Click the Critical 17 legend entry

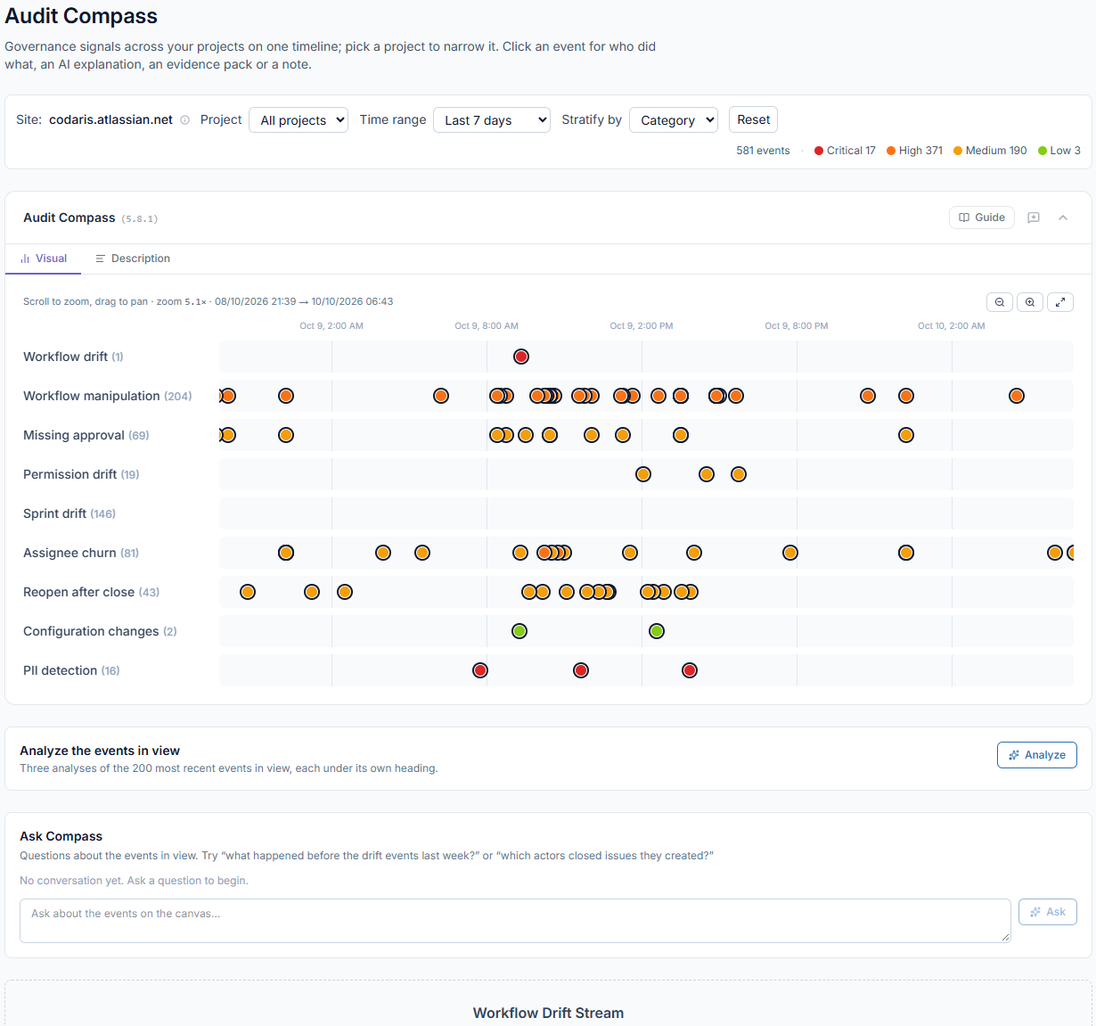(845, 151)
